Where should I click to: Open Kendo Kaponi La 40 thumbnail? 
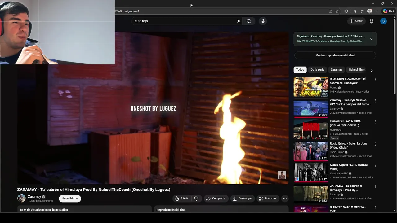[x=311, y=172]
